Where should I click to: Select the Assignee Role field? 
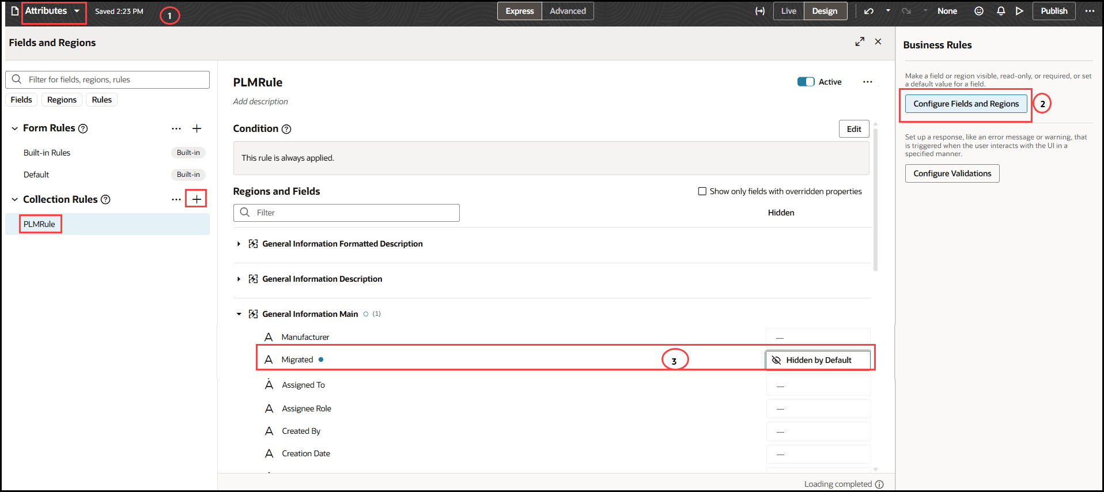pyautogui.click(x=307, y=408)
